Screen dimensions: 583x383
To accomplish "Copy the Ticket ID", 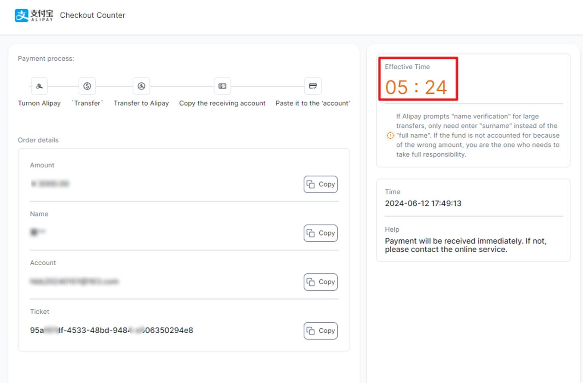I will [320, 331].
